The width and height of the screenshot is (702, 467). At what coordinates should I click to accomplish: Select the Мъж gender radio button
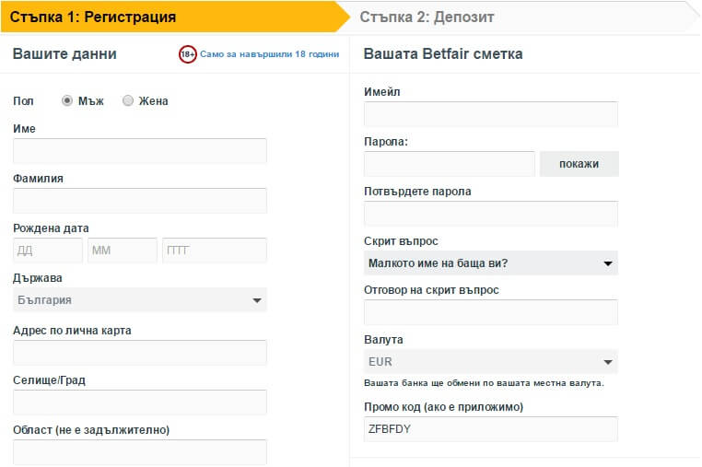(66, 100)
